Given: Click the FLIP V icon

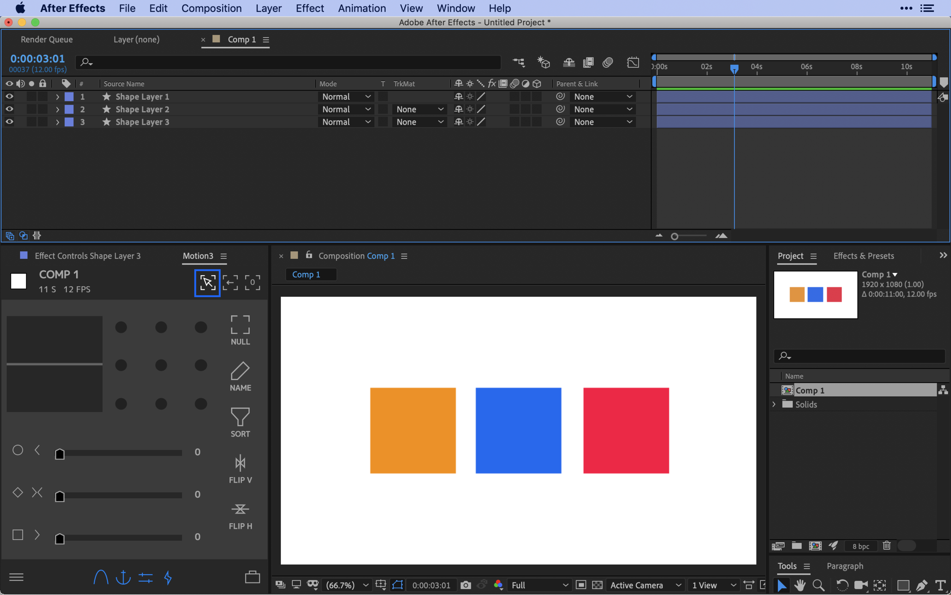Looking at the screenshot, I should click(240, 463).
